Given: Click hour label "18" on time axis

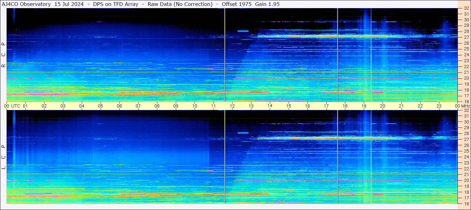Looking at the screenshot, I should (345, 106).
